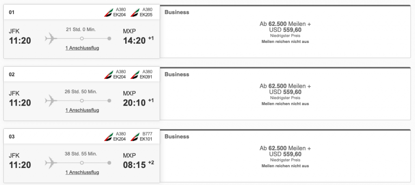415x185 pixels.
Task: Open the connection details for flight 01
Action: (x=82, y=48)
